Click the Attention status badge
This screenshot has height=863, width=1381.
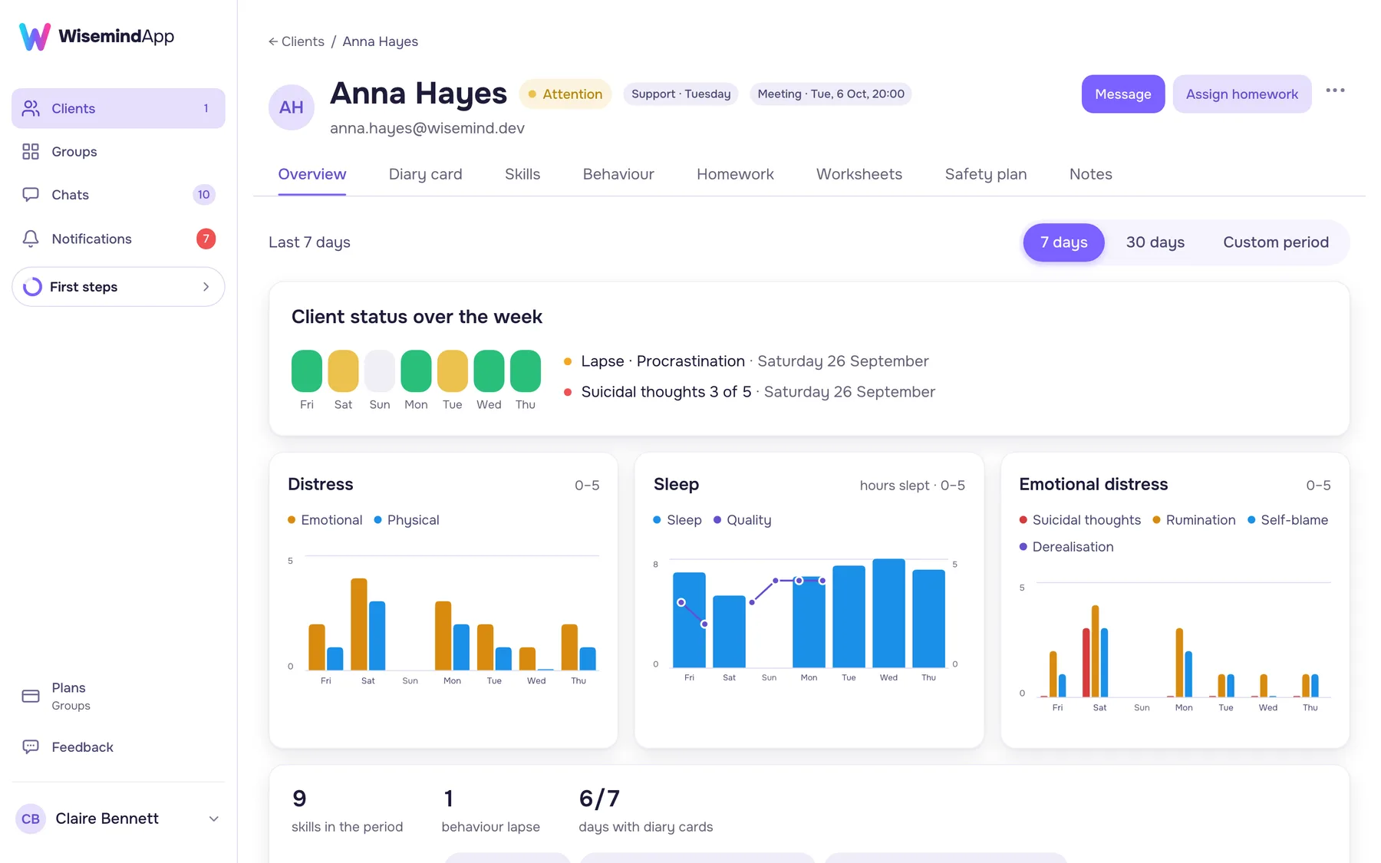tap(565, 94)
